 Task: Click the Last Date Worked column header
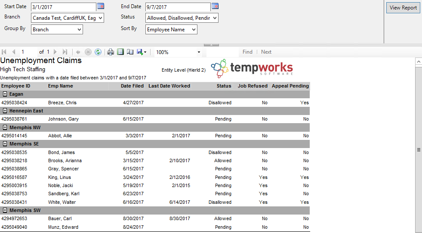169,86
